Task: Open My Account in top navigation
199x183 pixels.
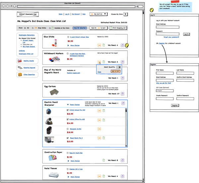Action: click(x=76, y=14)
